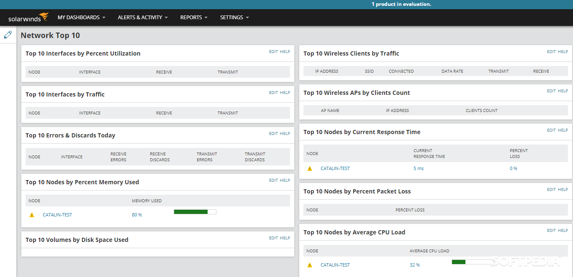573x277 pixels.
Task: Click Clients Count column header
Action: pyautogui.click(x=482, y=111)
